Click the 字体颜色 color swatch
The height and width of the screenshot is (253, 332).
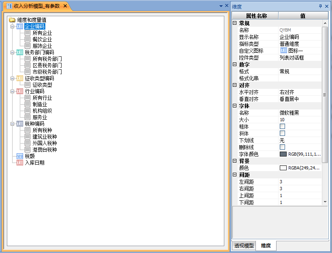[x=283, y=154]
